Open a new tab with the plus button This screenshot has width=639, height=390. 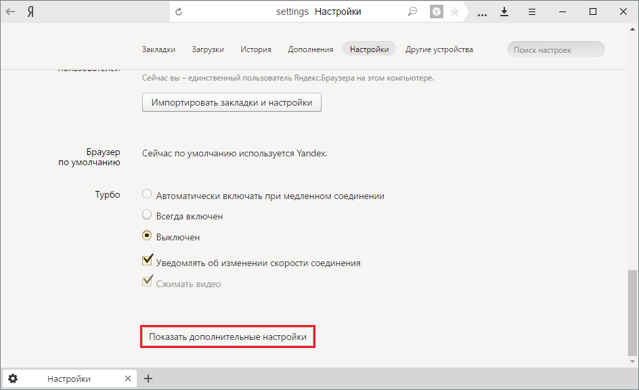149,378
